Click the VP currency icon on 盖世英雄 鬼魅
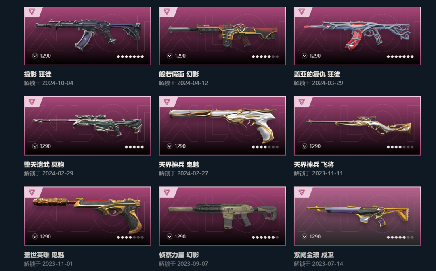 [35, 236]
